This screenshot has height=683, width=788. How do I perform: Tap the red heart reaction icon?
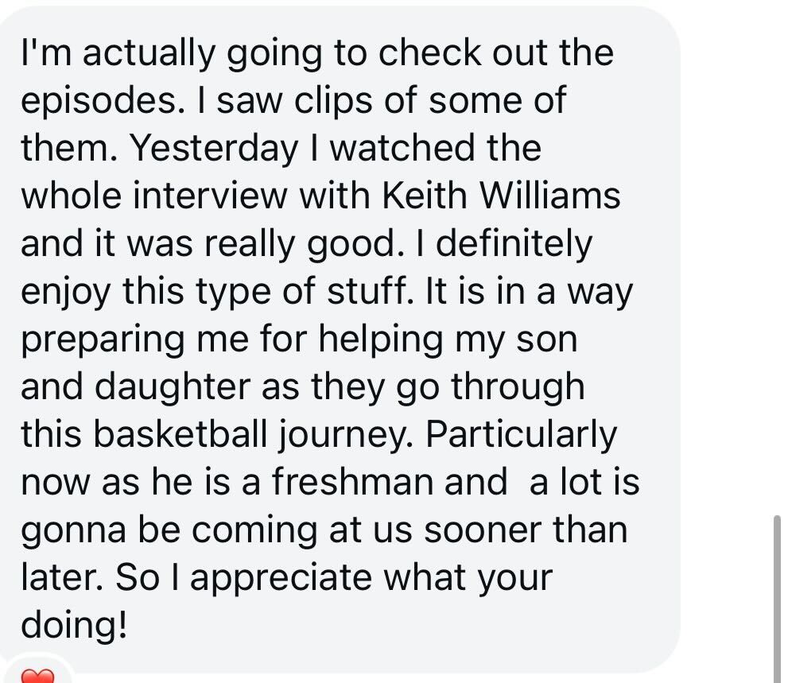(x=37, y=676)
